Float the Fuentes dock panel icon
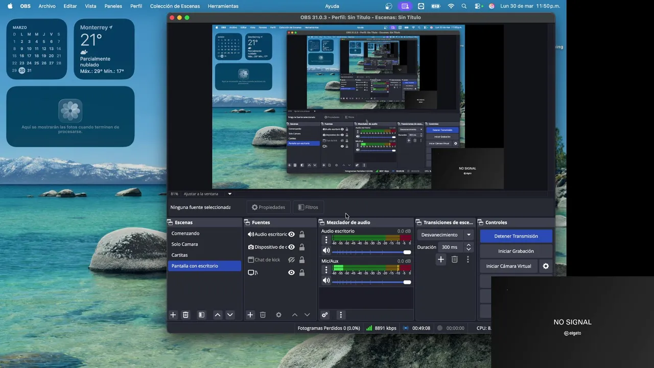Screen dimensions: 654x368 click(x=247, y=222)
